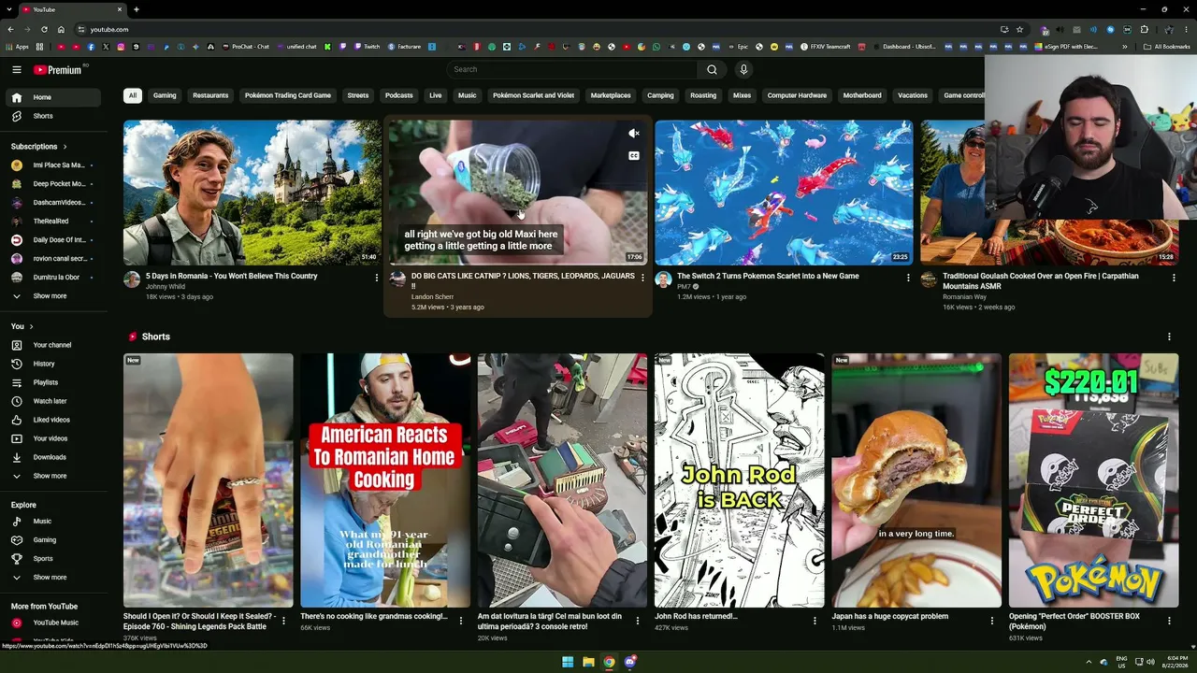This screenshot has height=673, width=1197.
Task: Expand the Subscriptions section header
Action: click(39, 147)
